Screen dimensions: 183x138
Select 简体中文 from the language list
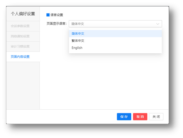pos(78,34)
